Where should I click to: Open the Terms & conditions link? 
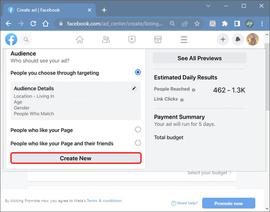click(x=104, y=201)
